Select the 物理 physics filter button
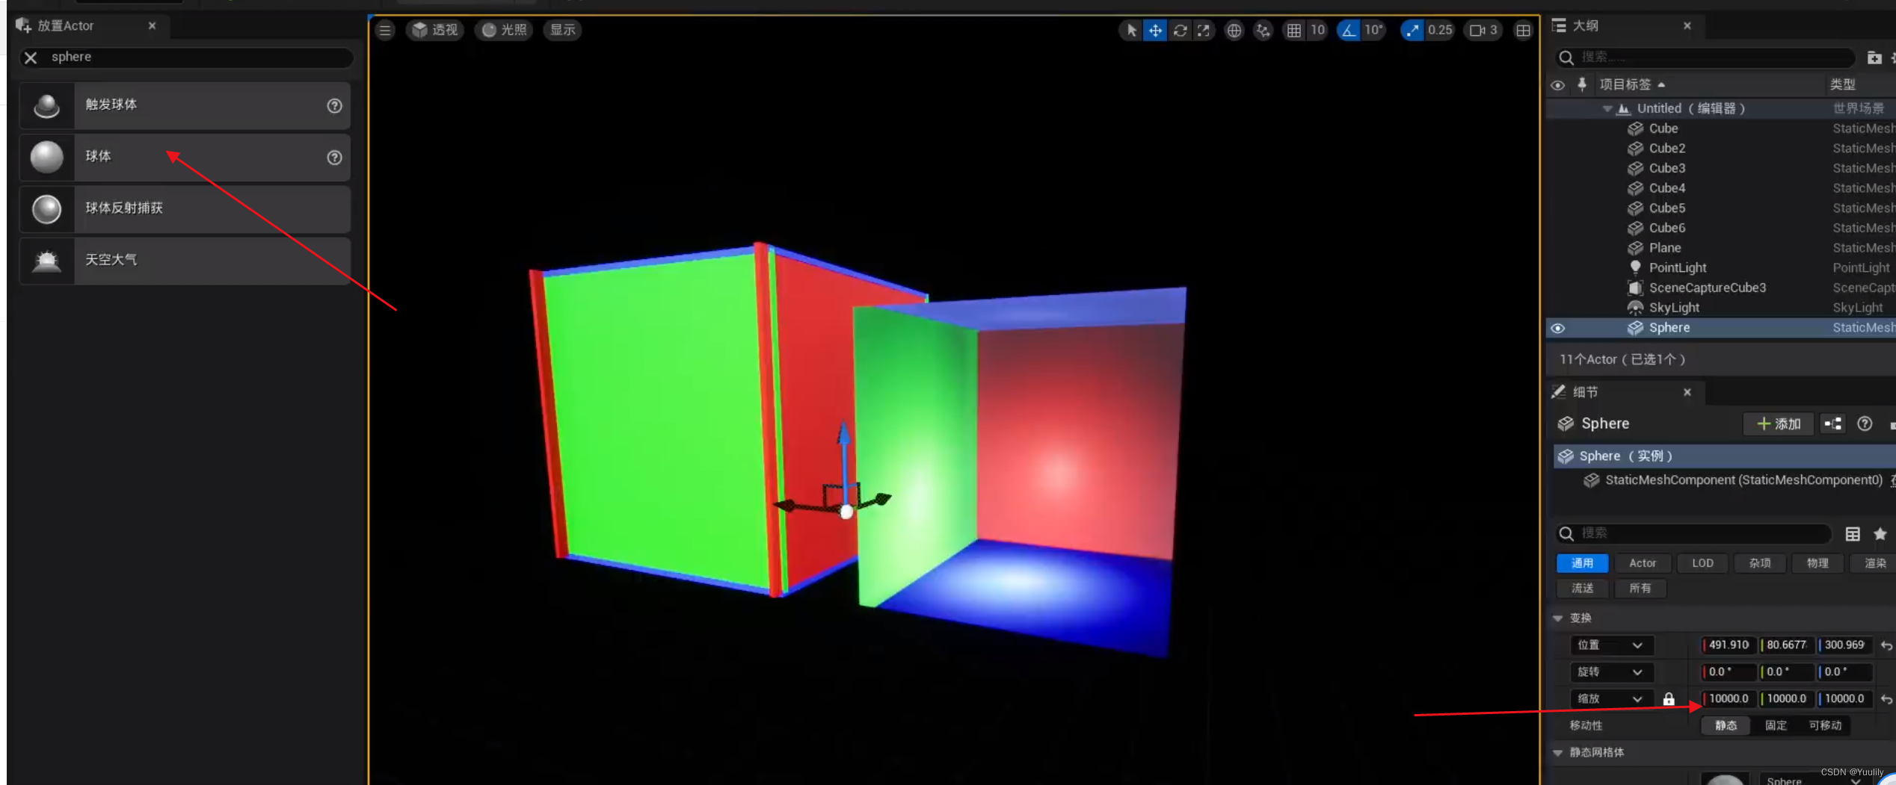Viewport: 1896px width, 785px height. pos(1817,563)
